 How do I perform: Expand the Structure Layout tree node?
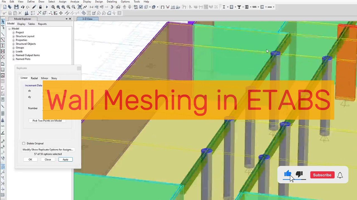(13, 36)
